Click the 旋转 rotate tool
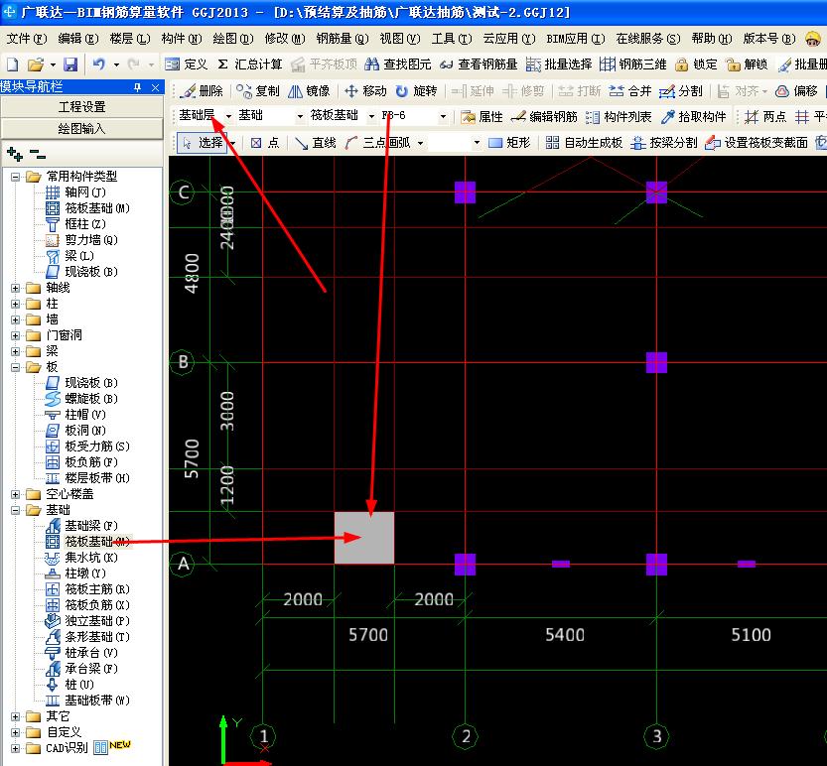This screenshot has height=766, width=827. point(416,91)
